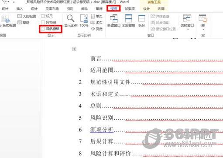Select 多页 multiple pages view

point(97,23)
